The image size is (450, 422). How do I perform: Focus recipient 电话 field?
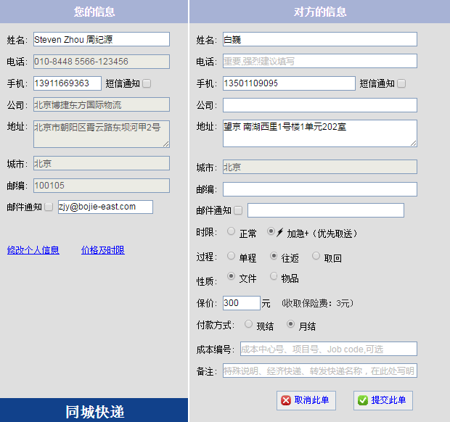tap(320, 61)
